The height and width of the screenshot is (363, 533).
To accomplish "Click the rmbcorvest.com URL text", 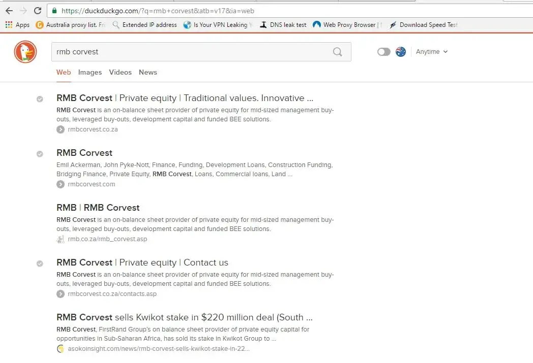I will coord(92,184).
